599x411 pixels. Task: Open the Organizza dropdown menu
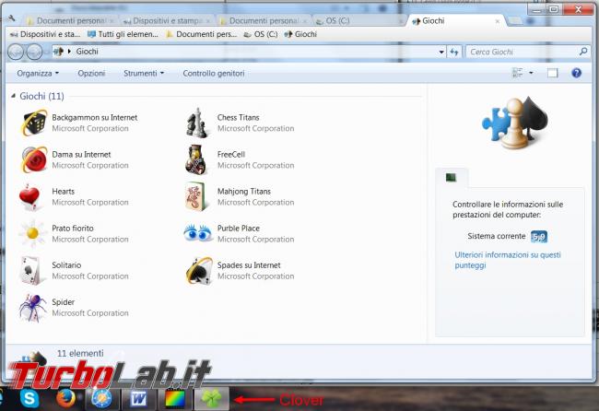pyautogui.click(x=38, y=73)
